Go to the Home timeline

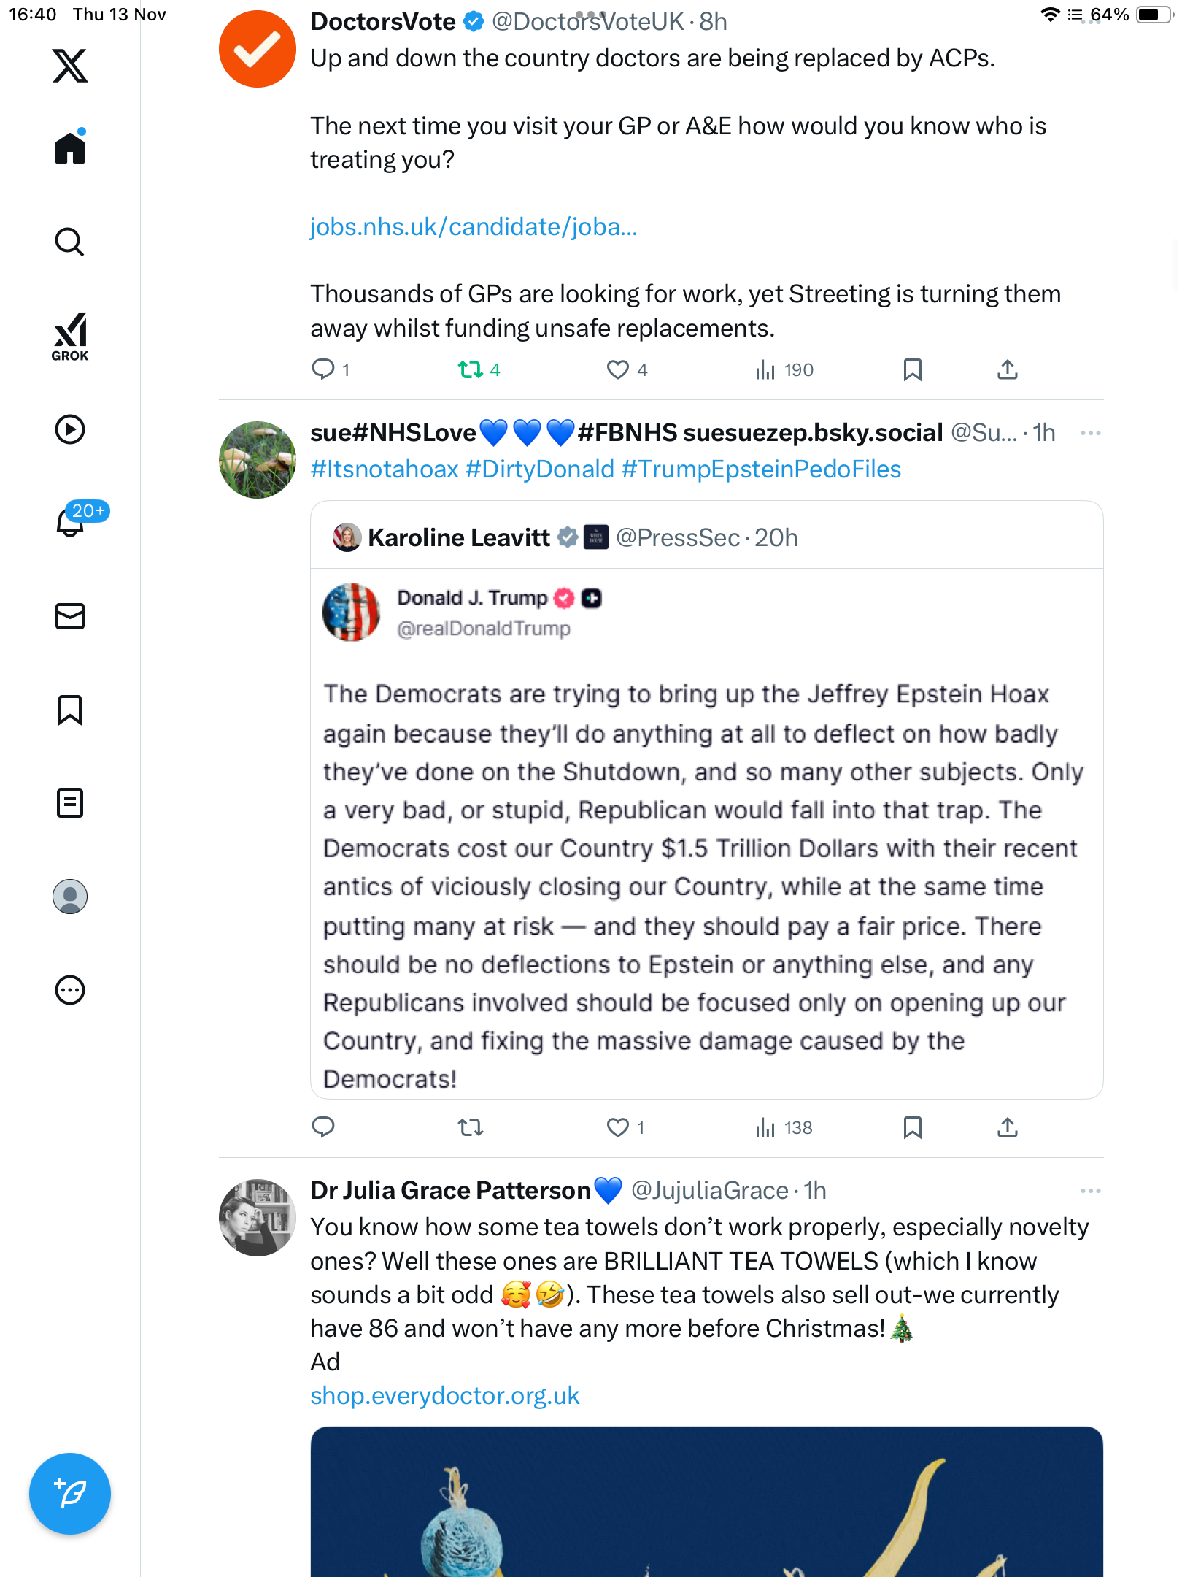point(70,148)
